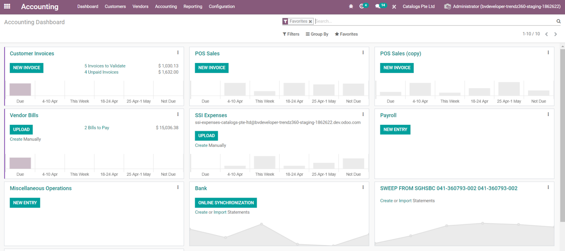Click Create Manually under Vendor Bills
Image resolution: width=565 pixels, height=251 pixels.
coord(25,139)
